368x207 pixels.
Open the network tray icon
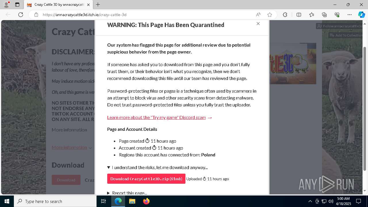pos(324,201)
